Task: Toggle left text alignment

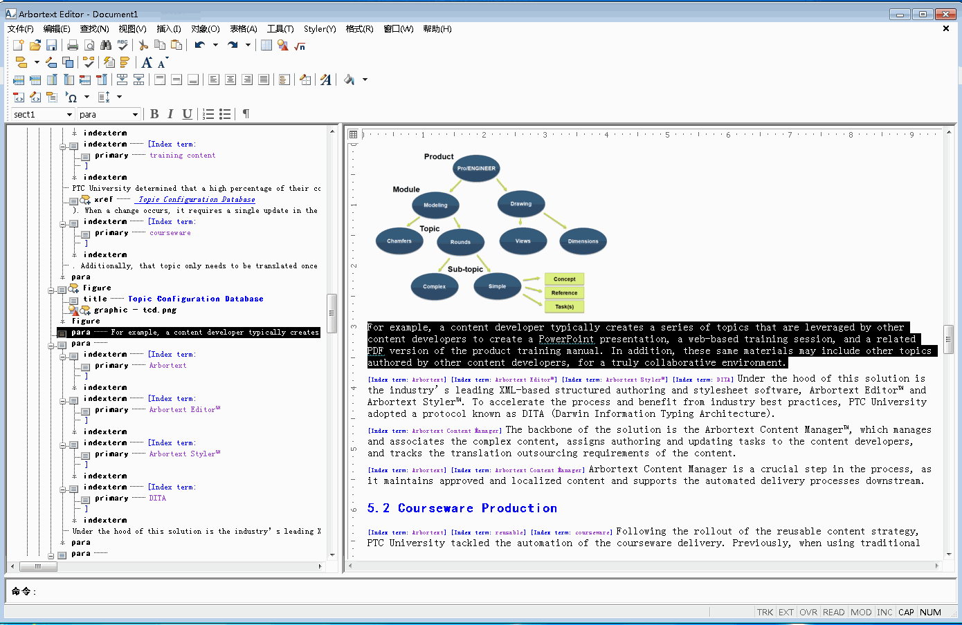Action: click(214, 80)
